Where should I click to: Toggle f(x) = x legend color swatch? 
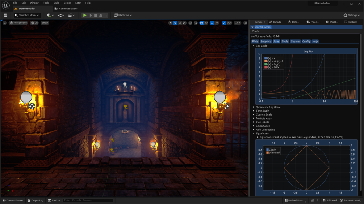pyautogui.click(x=265, y=58)
